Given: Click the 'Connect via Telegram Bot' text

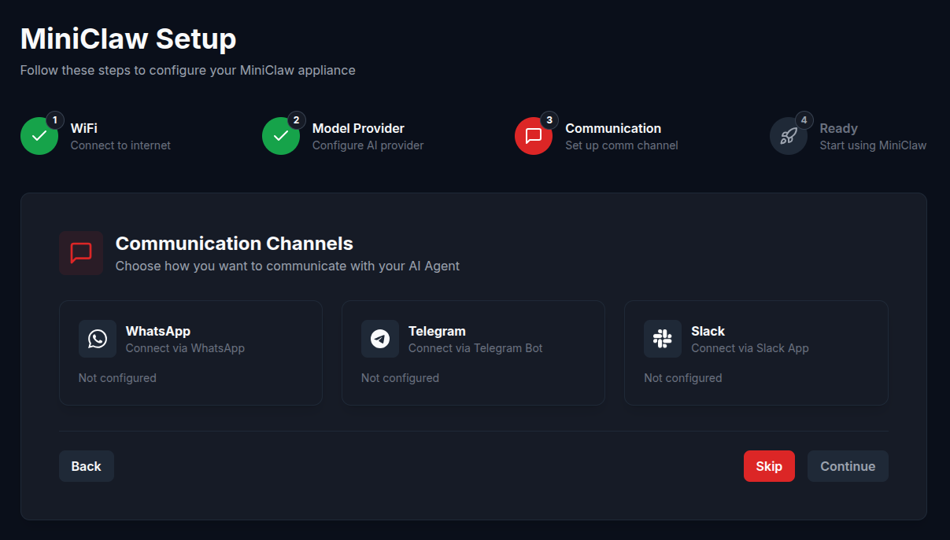Looking at the screenshot, I should [x=475, y=348].
